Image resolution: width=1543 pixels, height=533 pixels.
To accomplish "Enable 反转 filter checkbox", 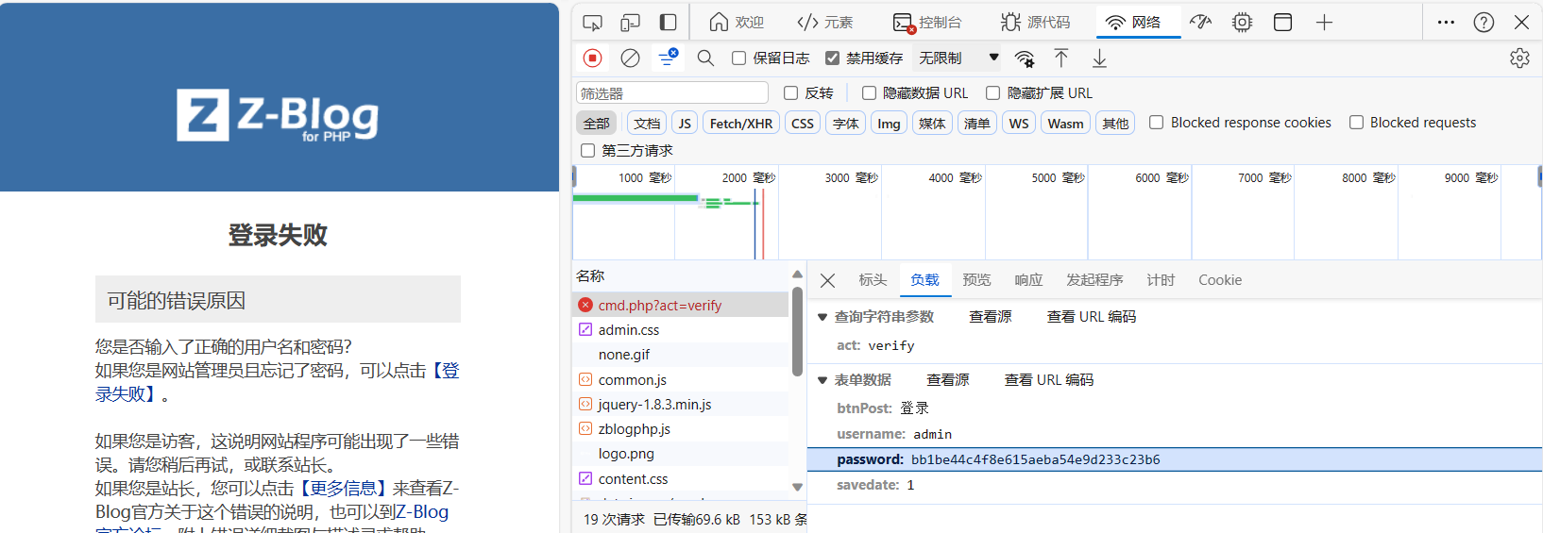I will (791, 92).
